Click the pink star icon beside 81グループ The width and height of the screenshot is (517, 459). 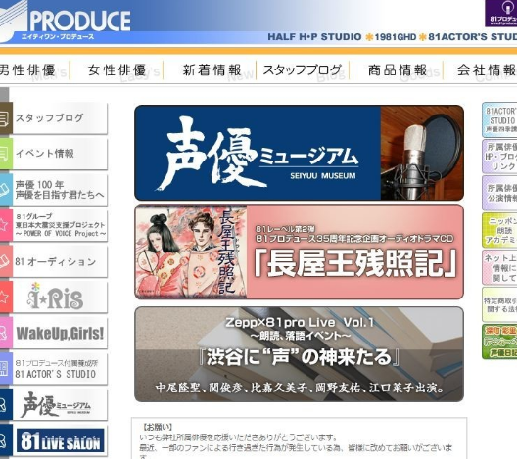[x=6, y=225]
